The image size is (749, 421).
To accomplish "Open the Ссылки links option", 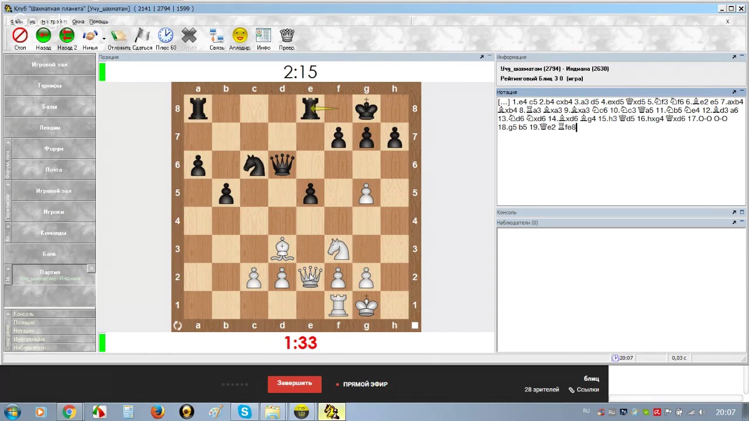I will (584, 389).
